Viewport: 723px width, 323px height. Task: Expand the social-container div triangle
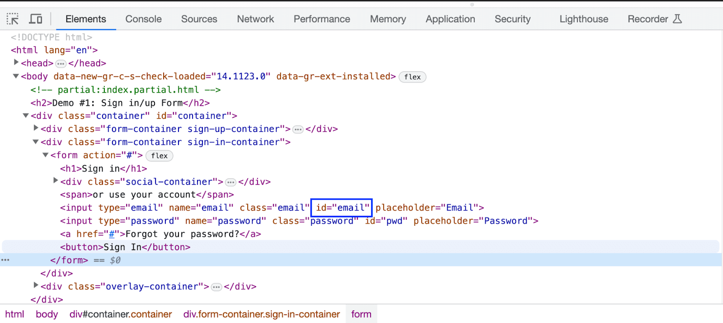click(56, 181)
